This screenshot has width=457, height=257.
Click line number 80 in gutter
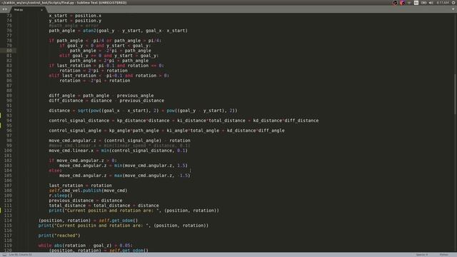[x=9, y=51]
